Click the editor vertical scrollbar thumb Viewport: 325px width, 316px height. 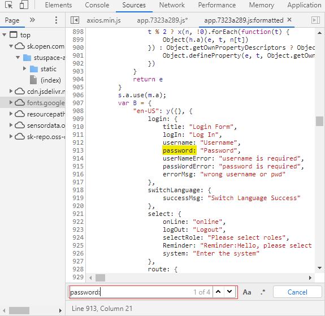click(319, 122)
